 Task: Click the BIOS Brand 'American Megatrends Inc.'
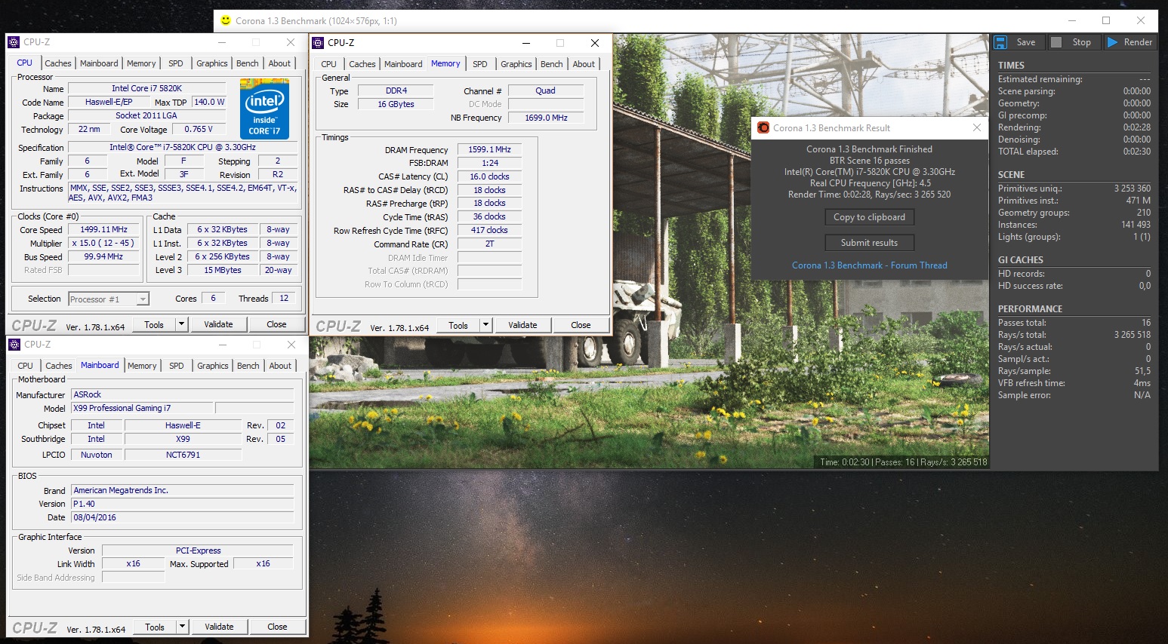[x=183, y=490]
